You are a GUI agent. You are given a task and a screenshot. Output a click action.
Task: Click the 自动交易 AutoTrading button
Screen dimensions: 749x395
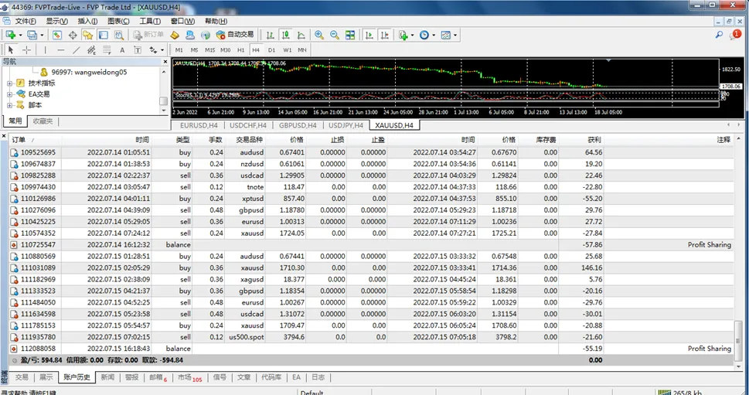(x=235, y=35)
